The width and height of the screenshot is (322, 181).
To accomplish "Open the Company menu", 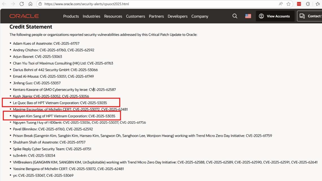I will pyautogui.click(x=200, y=16).
